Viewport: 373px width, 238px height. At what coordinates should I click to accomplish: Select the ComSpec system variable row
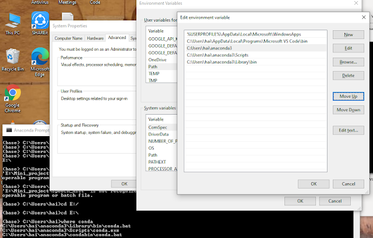tap(162, 127)
